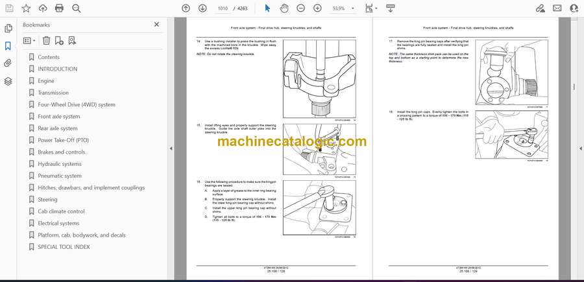Zoom out with the minus button
Screen dimensions: 584x282
point(301,8)
